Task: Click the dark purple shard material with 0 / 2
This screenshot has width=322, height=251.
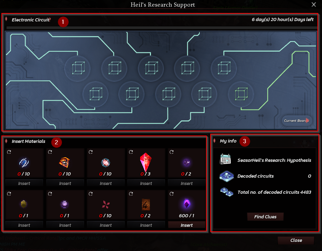Action: pos(186,163)
